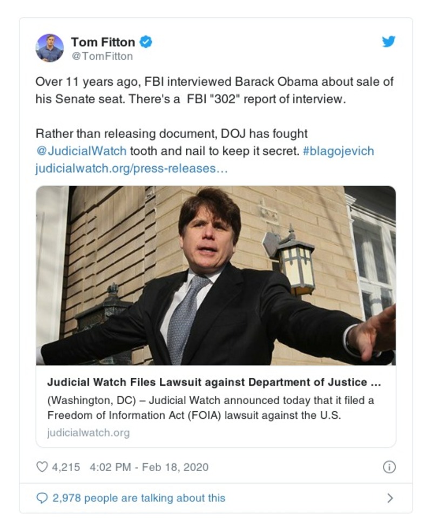Image resolution: width=432 pixels, height=530 pixels.
Task: Click the Blagojevich article photo
Action: pyautogui.click(x=216, y=275)
